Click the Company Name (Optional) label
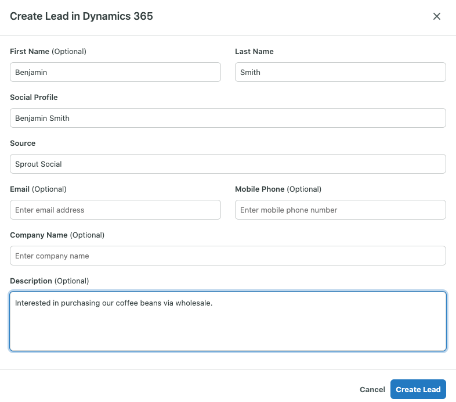Viewport: 456px width, 402px height. 57,235
